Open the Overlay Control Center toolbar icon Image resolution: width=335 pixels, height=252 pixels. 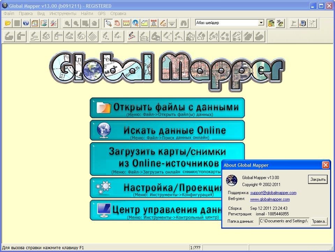pos(44,23)
